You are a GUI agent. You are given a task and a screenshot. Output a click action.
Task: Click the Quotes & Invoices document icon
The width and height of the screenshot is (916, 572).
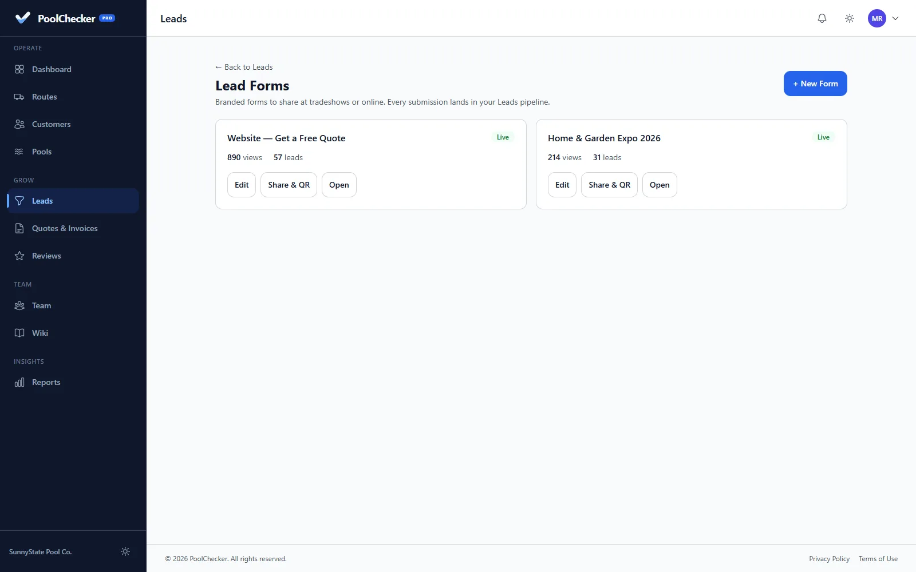click(19, 228)
